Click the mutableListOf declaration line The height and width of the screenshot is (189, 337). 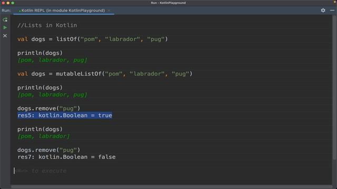pos(105,74)
